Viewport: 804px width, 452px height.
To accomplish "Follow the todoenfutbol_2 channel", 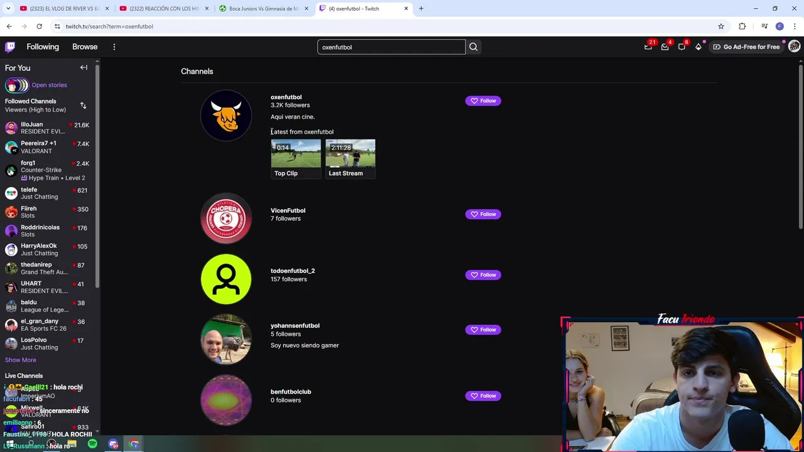I will click(x=483, y=275).
